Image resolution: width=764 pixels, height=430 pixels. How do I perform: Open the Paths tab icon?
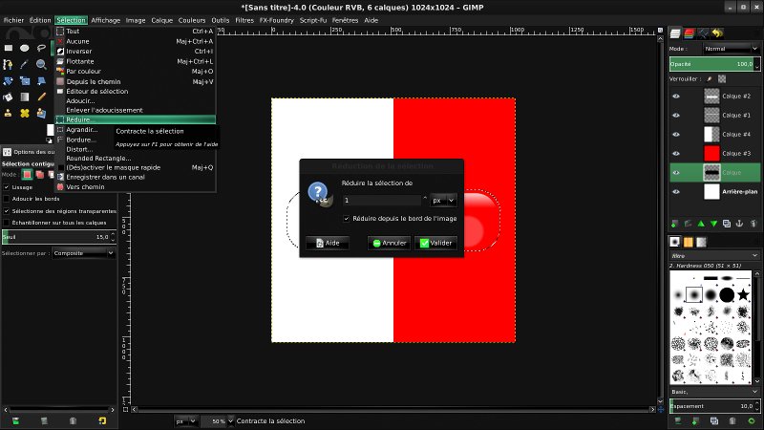(x=703, y=33)
